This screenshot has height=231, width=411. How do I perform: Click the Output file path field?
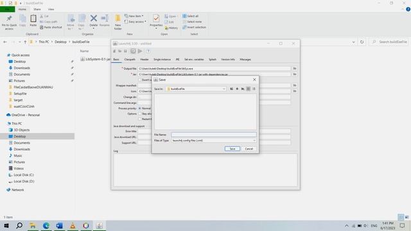214,69
